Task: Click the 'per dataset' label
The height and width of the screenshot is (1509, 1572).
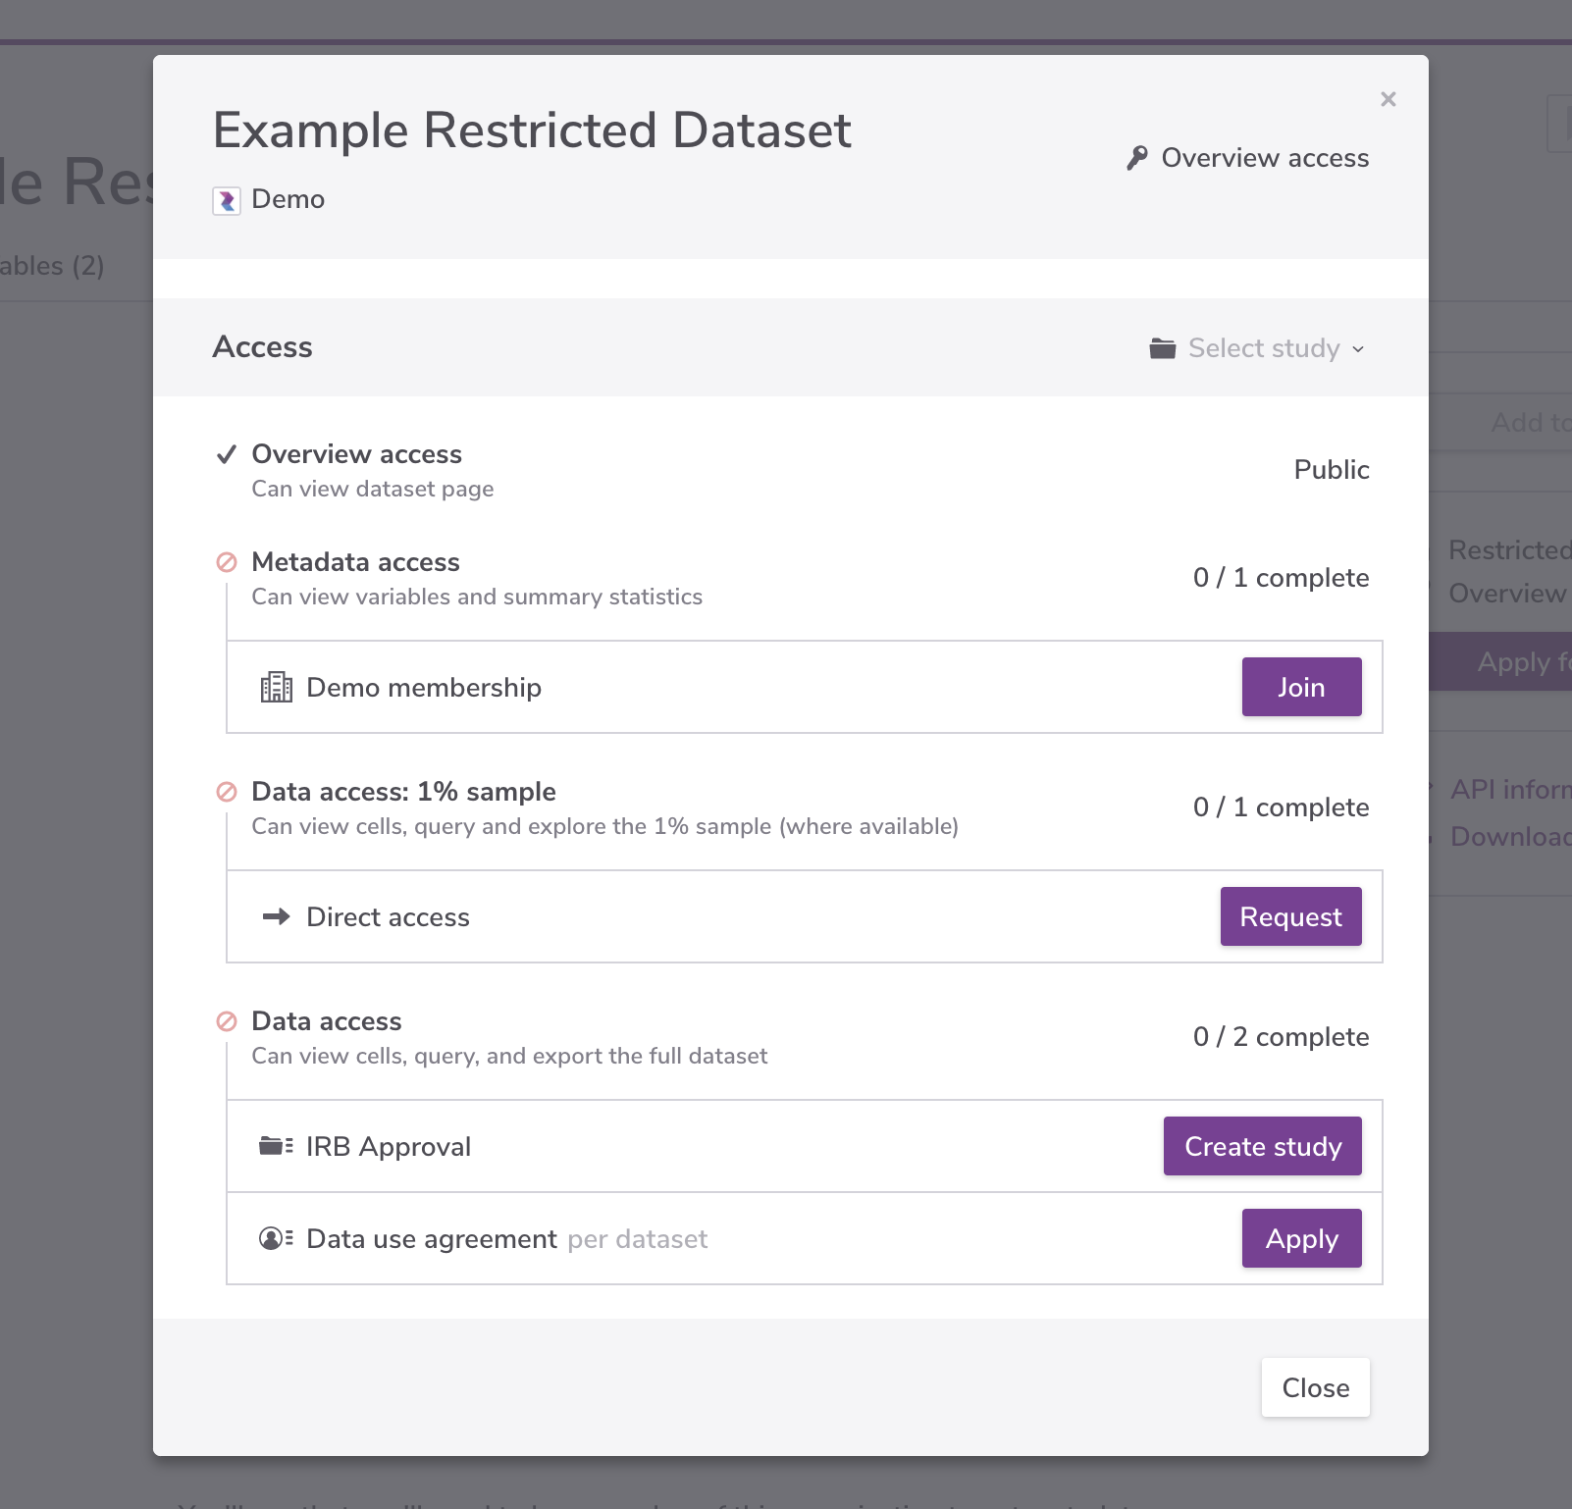Action: coord(637,1239)
